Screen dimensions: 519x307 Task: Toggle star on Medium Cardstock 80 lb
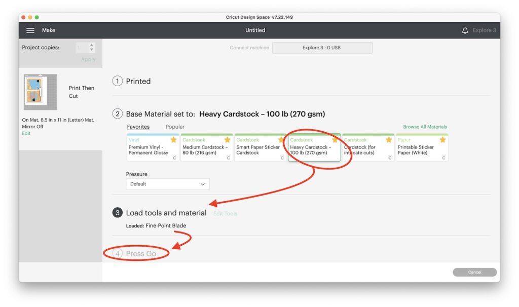point(227,140)
